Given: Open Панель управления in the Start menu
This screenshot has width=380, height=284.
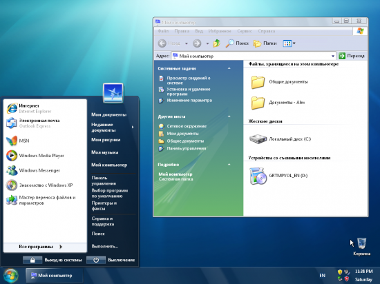Looking at the screenshot, I should click(104, 181).
